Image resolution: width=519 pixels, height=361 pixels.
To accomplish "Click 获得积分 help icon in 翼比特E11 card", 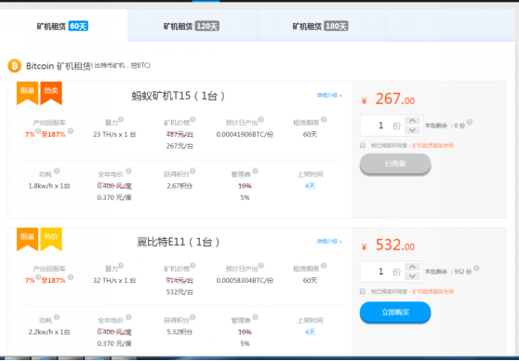I will tap(193, 317).
